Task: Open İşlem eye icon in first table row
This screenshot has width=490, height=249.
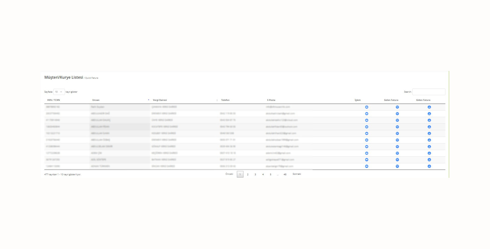Action: (367, 107)
